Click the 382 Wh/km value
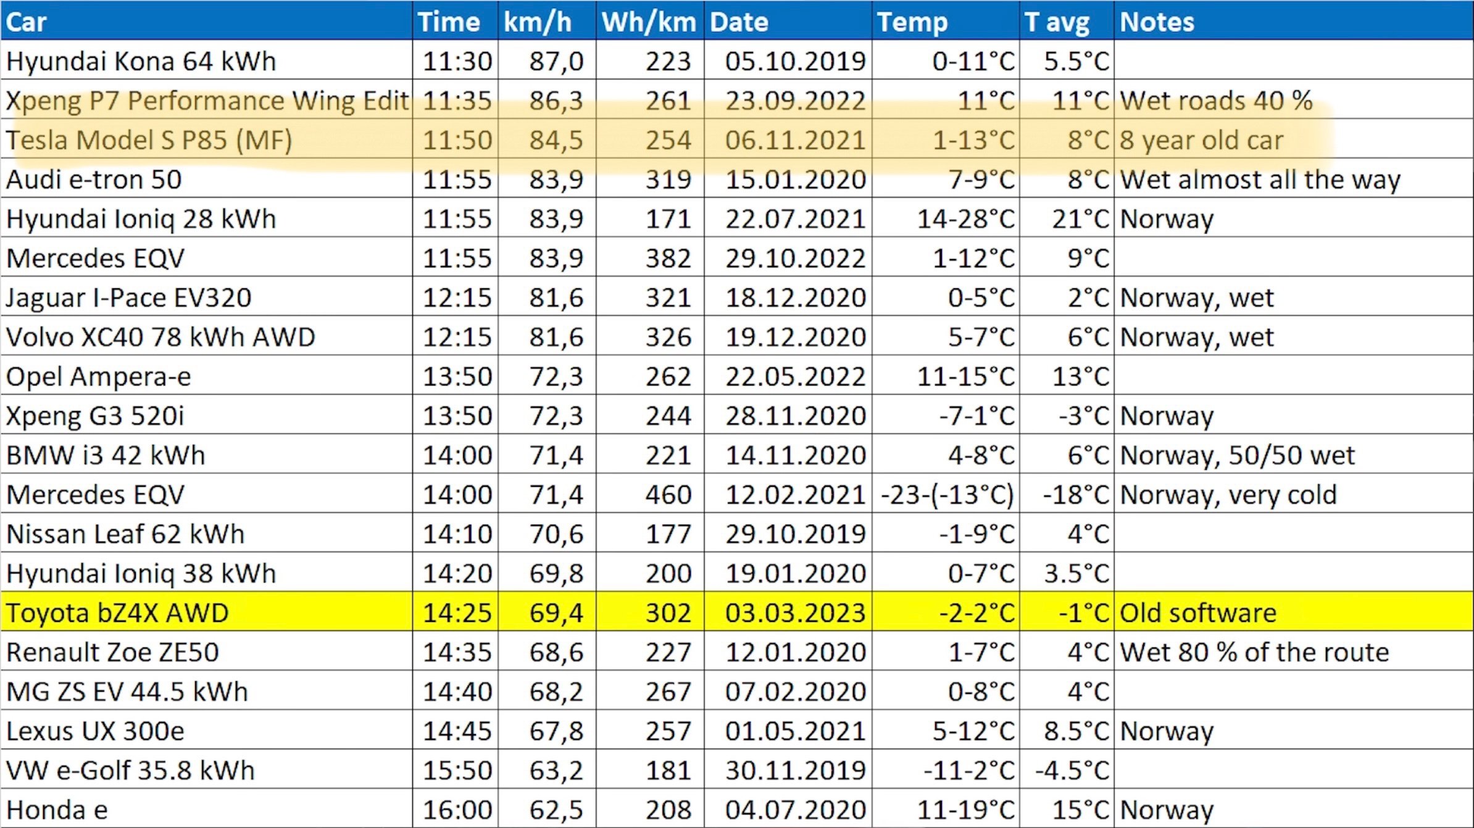 pos(650,258)
